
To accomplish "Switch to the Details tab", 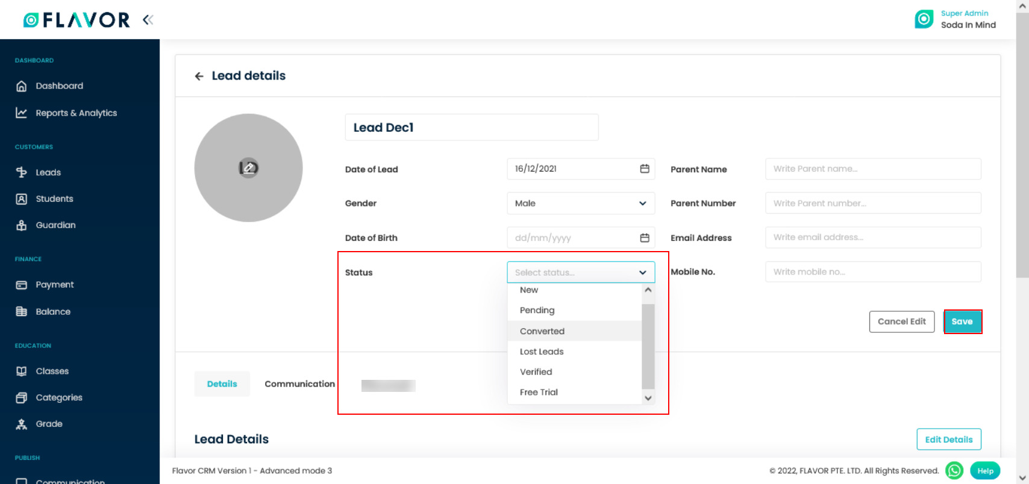I will [222, 384].
